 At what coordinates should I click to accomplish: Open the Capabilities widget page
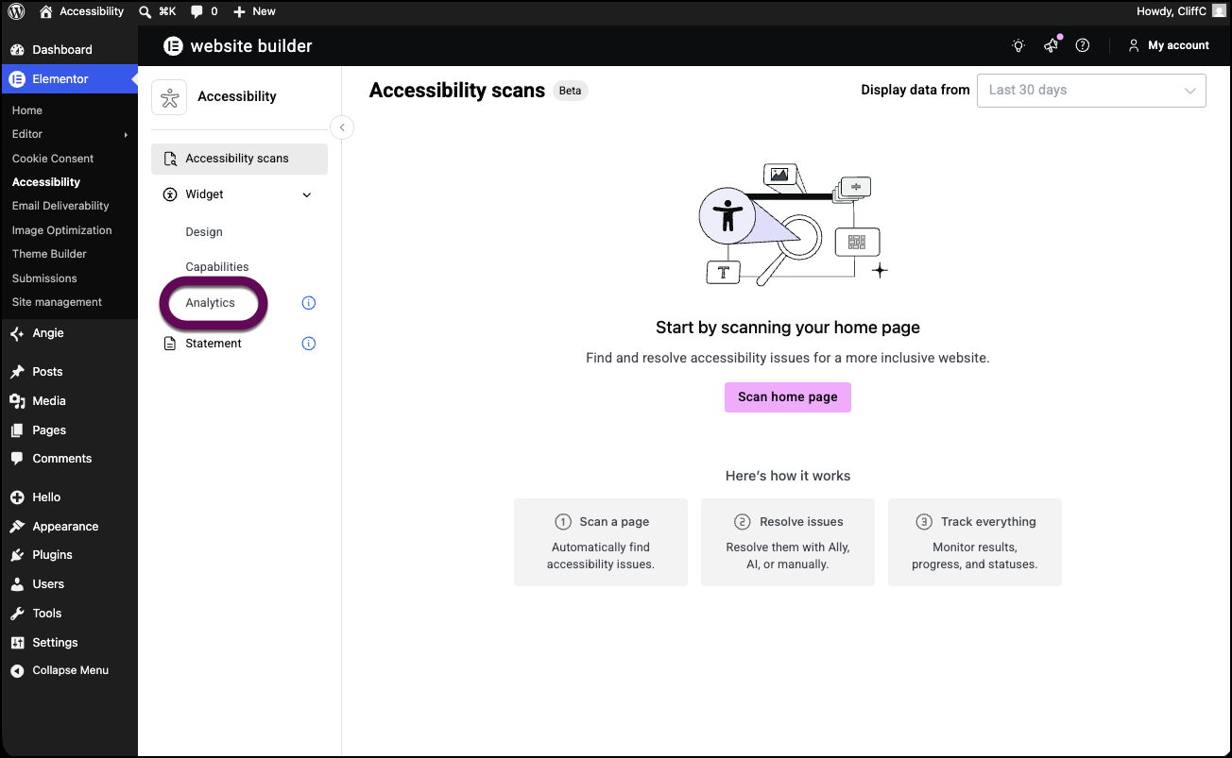click(217, 267)
